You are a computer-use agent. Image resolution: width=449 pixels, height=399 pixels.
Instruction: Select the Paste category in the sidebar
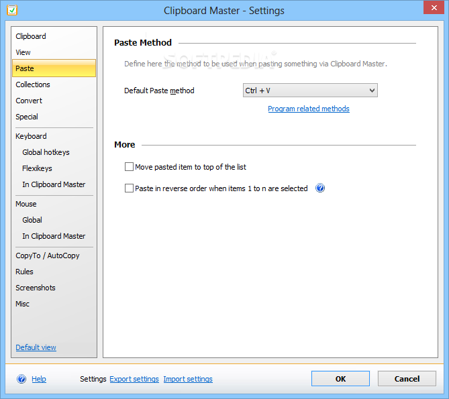click(54, 68)
